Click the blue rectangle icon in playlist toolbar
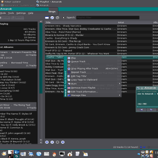 pos(47,18)
